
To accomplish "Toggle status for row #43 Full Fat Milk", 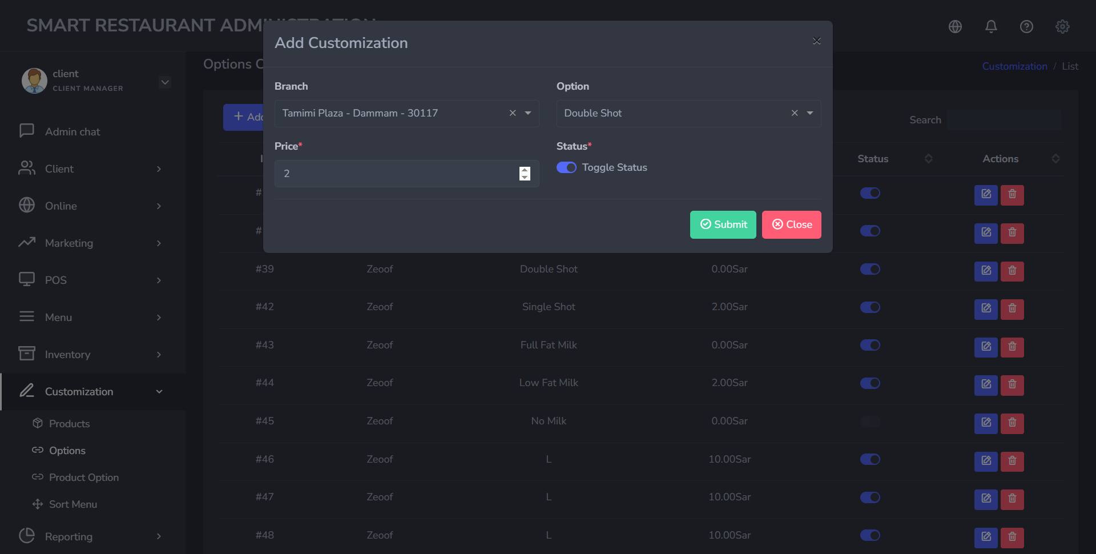I will point(870,345).
